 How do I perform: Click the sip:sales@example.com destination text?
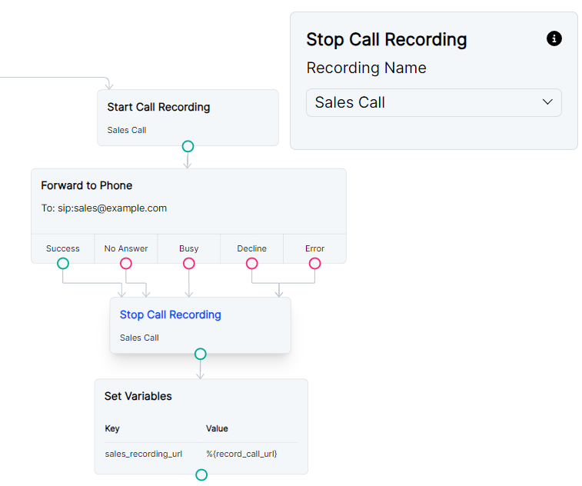112,208
